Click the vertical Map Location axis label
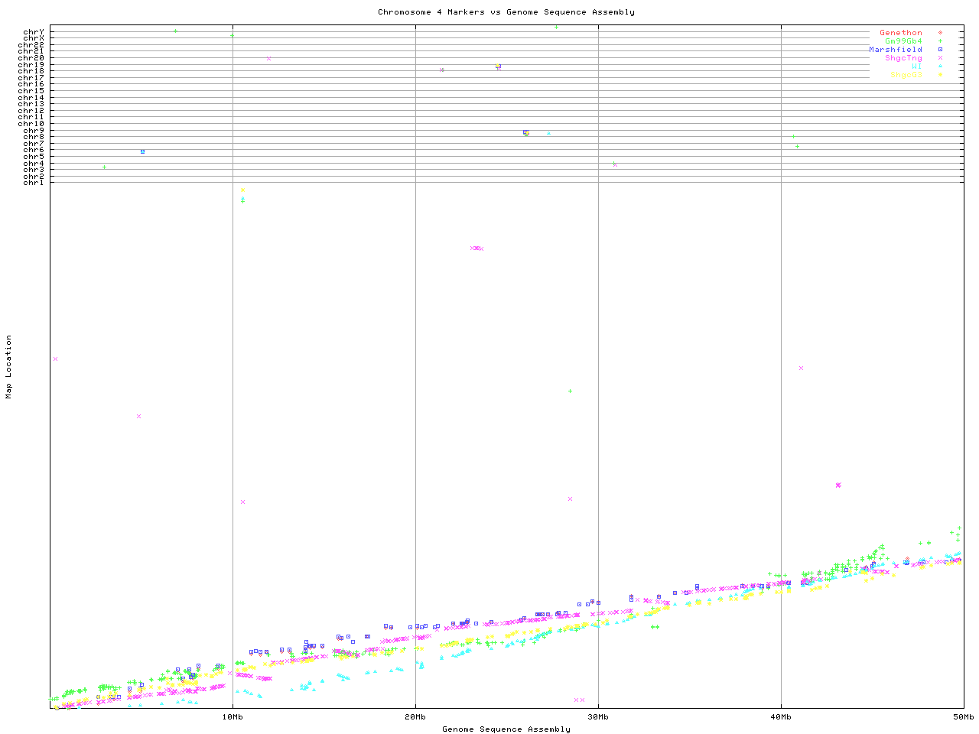Image resolution: width=979 pixels, height=734 pixels. click(x=9, y=367)
